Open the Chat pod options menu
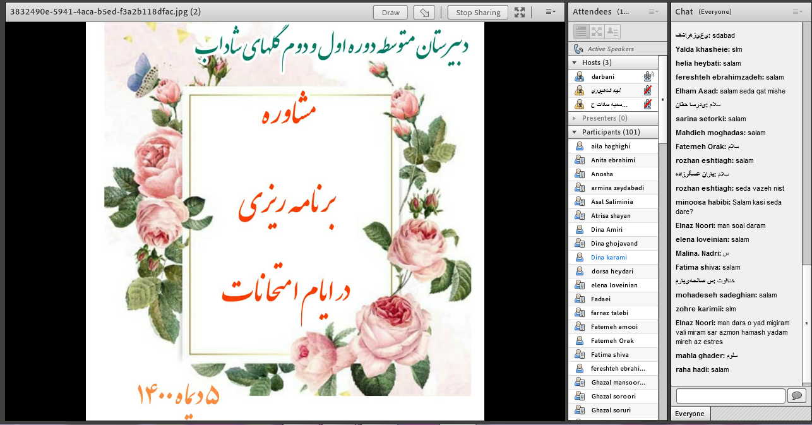812x425 pixels. pos(798,12)
